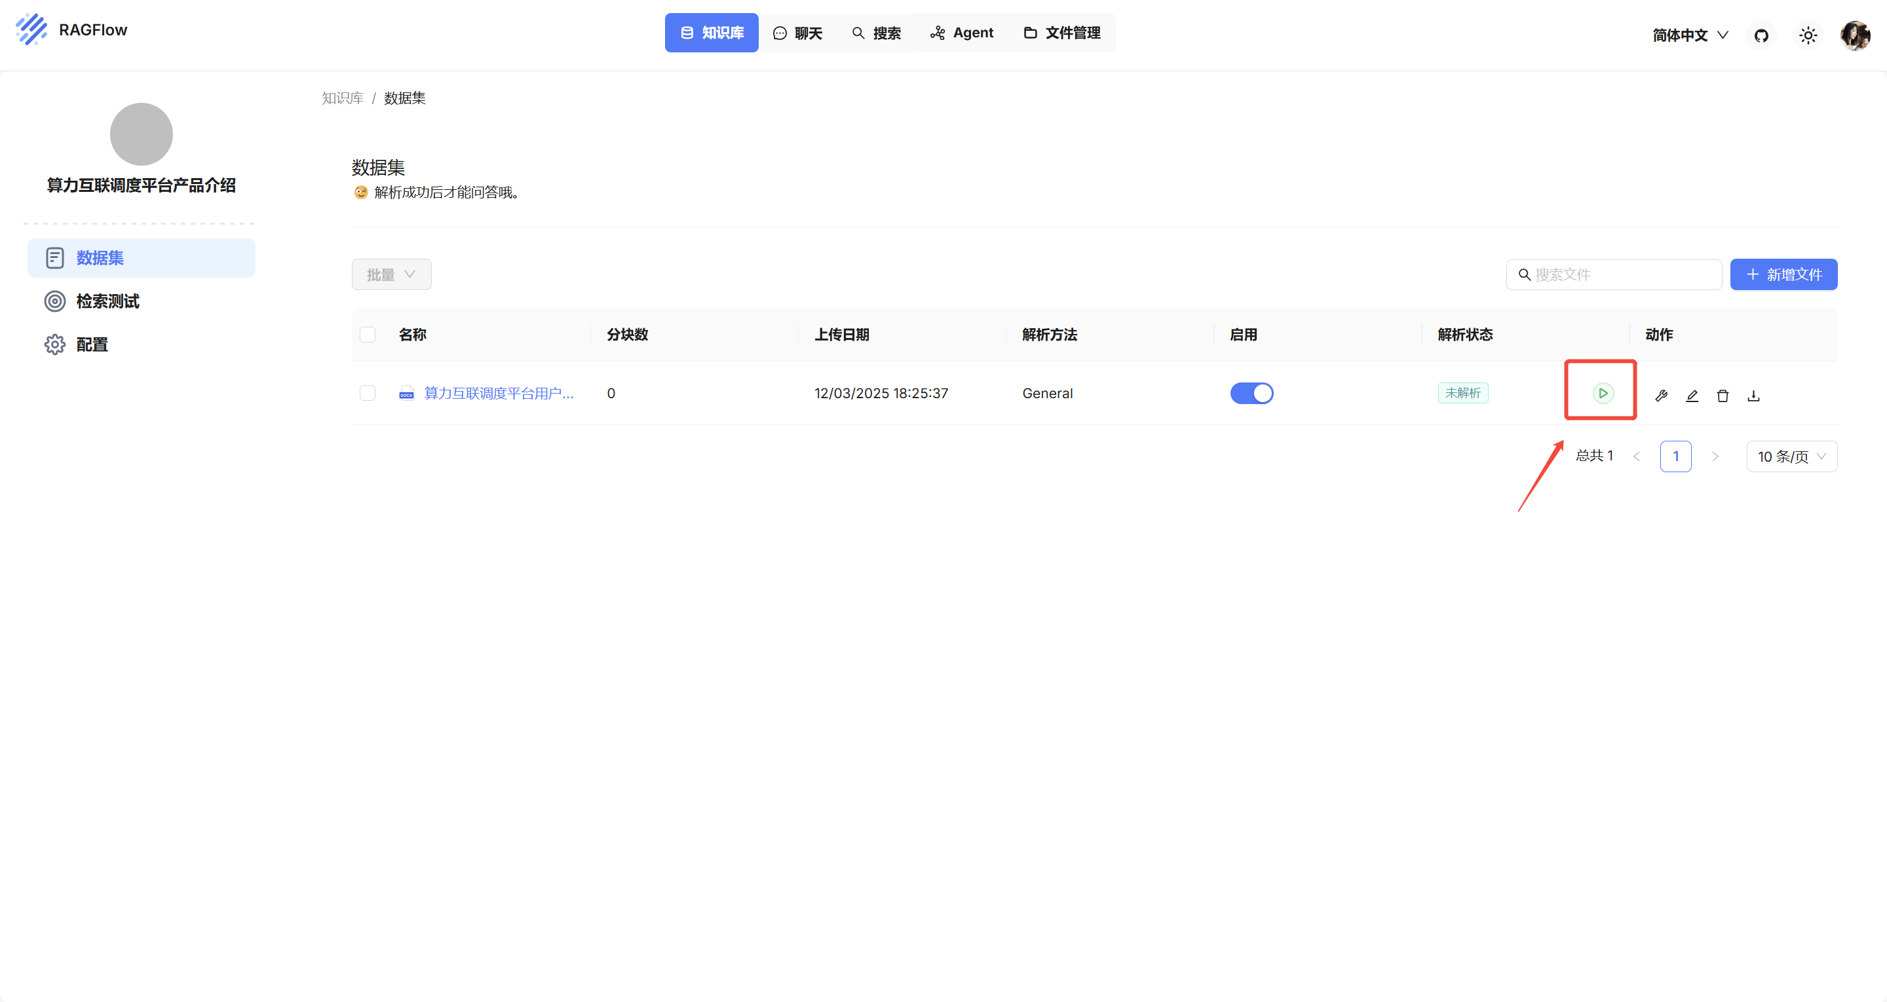The width and height of the screenshot is (1887, 1002).
Task: Go to the next page arrow
Action: click(1715, 456)
